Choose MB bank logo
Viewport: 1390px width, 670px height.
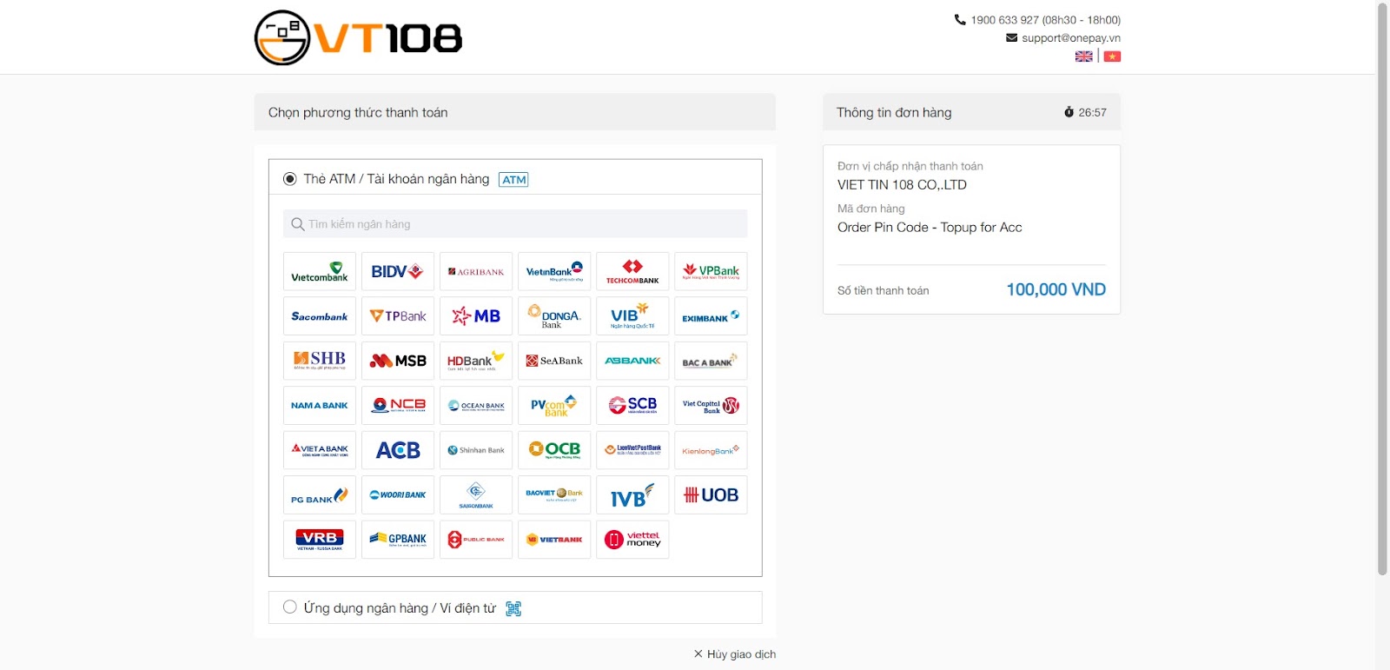point(476,316)
